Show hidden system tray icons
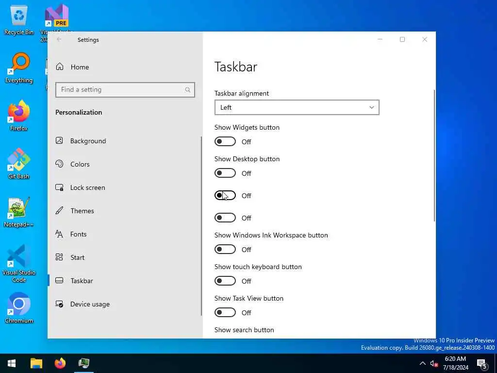This screenshot has height=373, width=497. point(423,363)
